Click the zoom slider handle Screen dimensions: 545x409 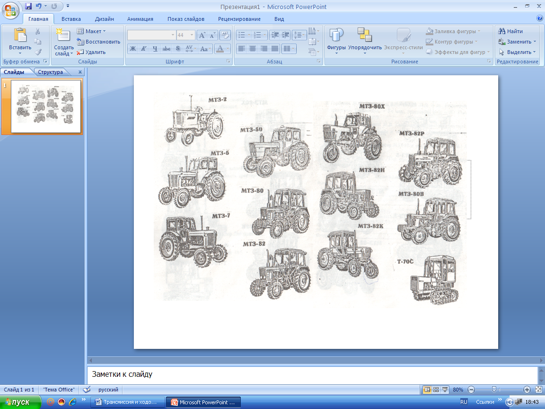(x=494, y=390)
